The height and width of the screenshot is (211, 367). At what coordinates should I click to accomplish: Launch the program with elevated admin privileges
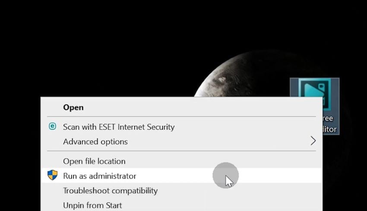(181, 176)
